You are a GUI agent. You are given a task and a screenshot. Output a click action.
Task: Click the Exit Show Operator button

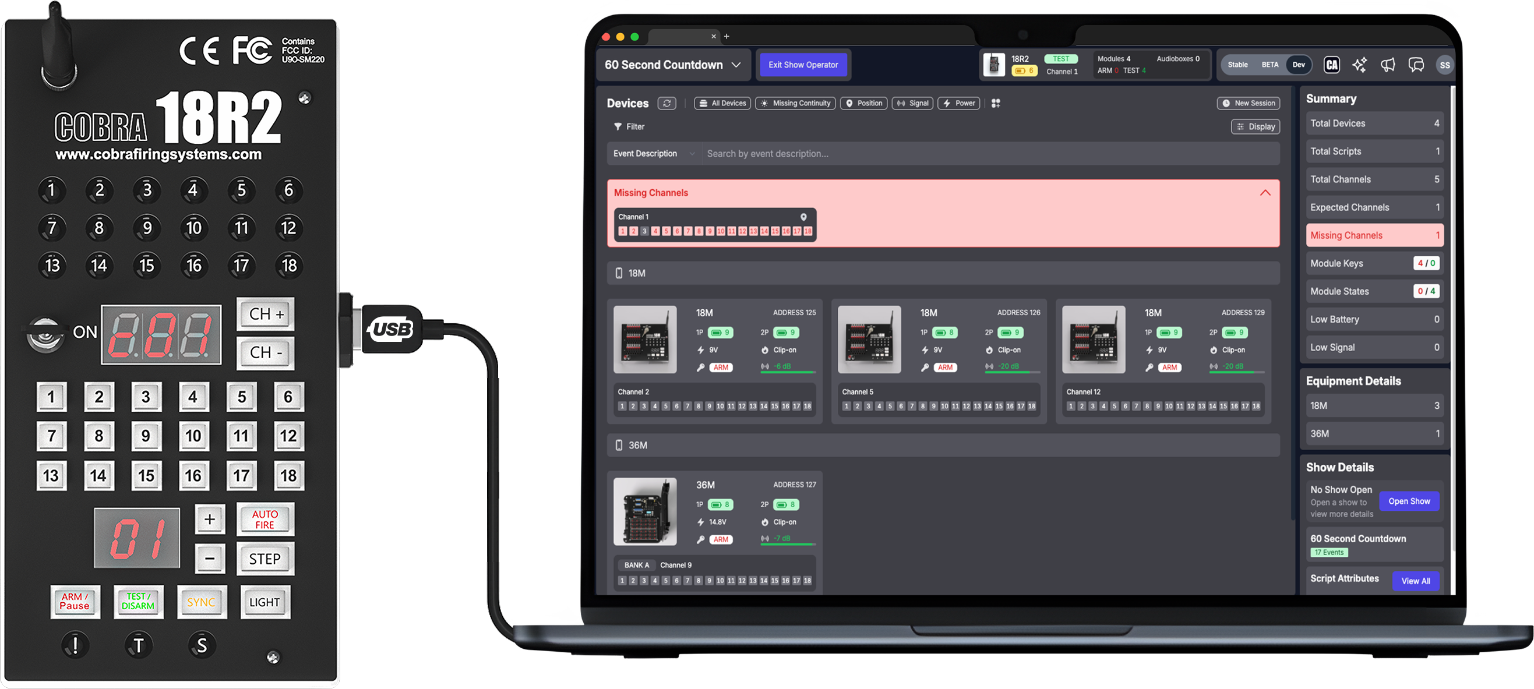coord(803,65)
